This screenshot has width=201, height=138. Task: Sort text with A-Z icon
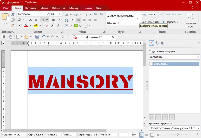click(66, 20)
